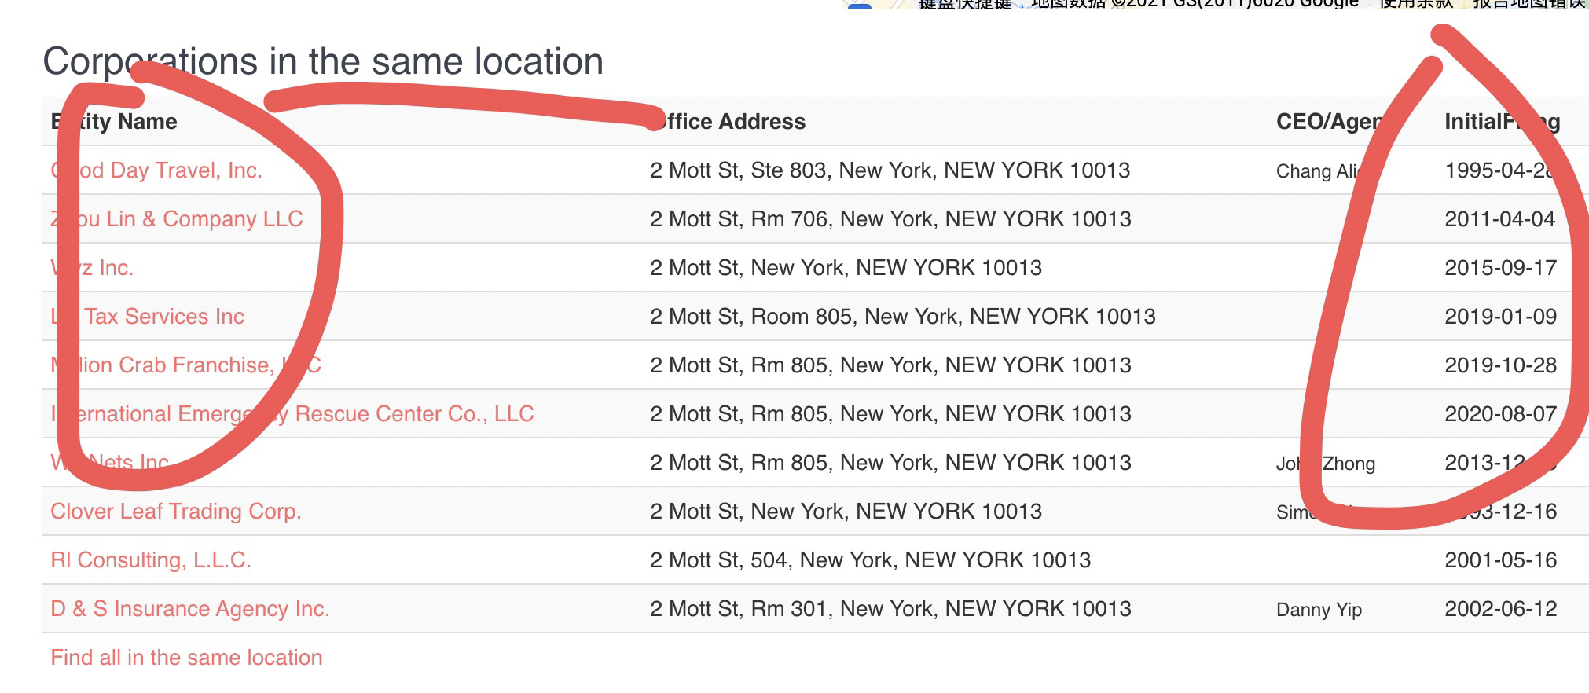
Task: Open the Good Day Travel, Inc. link
Action: pyautogui.click(x=156, y=170)
